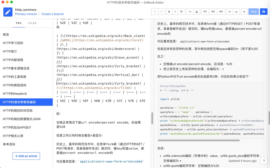Click the cloud upload publish icon
Viewport: 270px width, 168px height.
tap(264, 11)
